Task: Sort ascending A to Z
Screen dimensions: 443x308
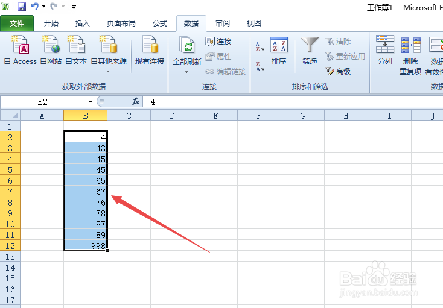Action: (260, 46)
